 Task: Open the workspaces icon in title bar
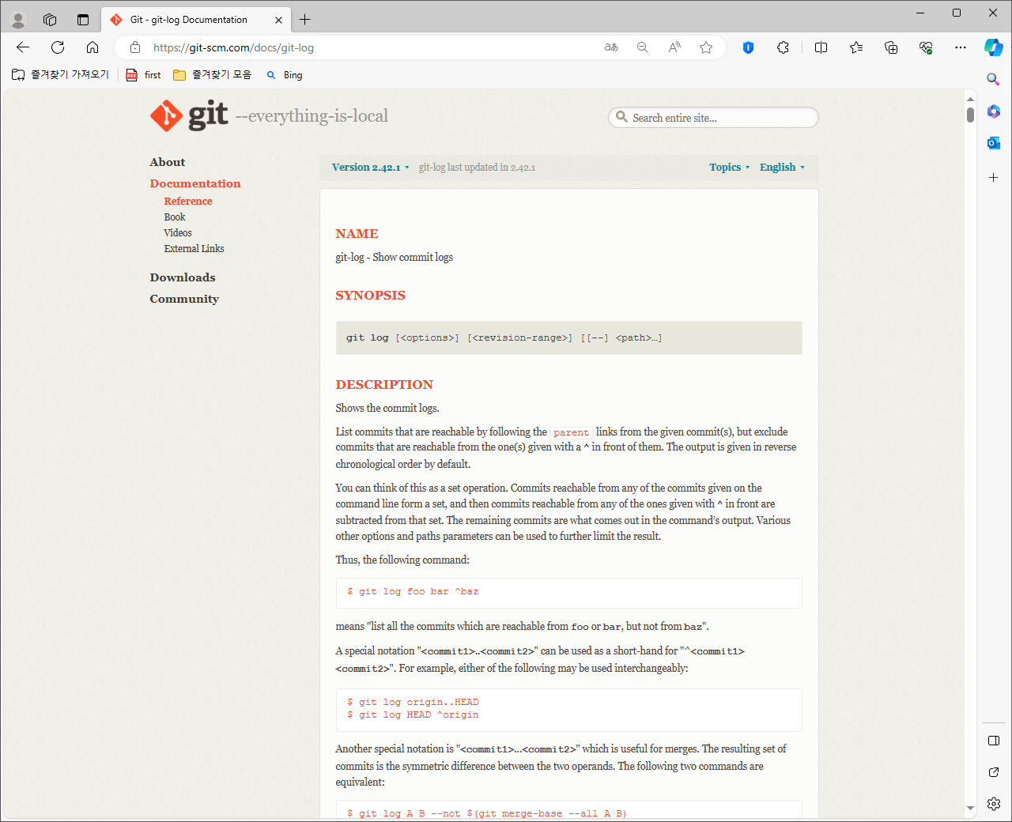click(x=50, y=20)
